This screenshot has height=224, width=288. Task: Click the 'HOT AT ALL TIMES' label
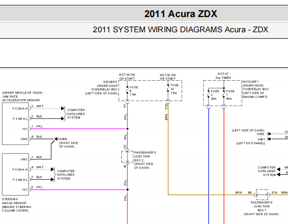[223, 75]
